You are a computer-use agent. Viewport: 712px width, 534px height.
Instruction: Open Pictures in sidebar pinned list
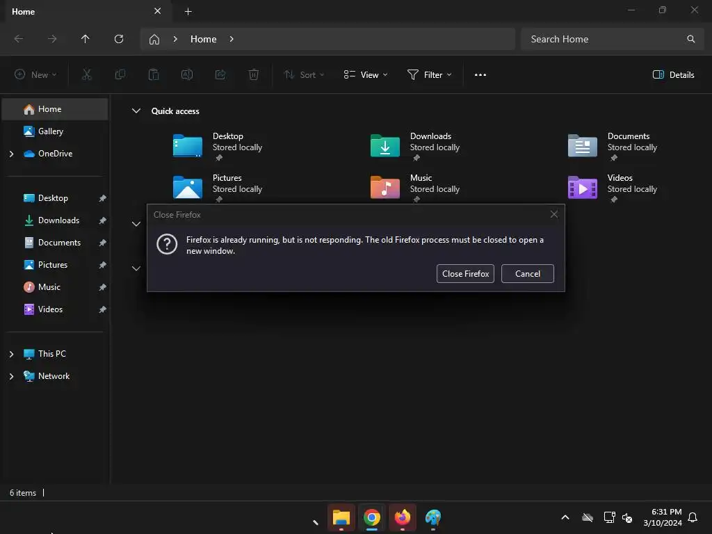[x=53, y=265]
